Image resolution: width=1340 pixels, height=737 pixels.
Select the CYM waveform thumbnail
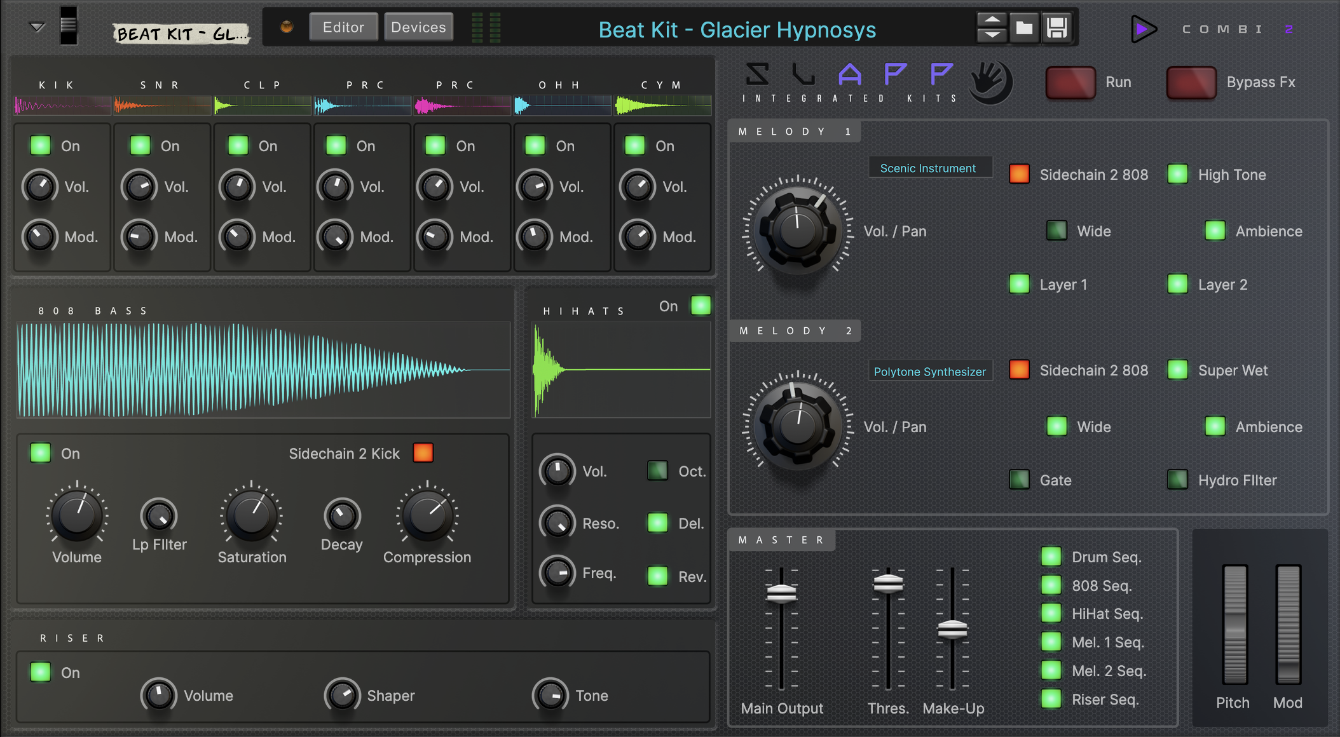click(x=663, y=105)
